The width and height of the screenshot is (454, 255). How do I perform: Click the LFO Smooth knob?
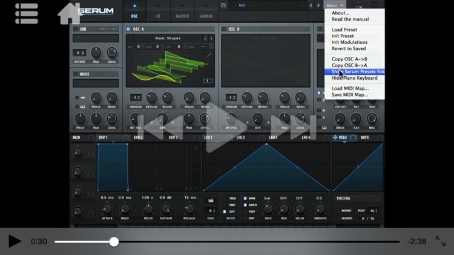point(320,208)
